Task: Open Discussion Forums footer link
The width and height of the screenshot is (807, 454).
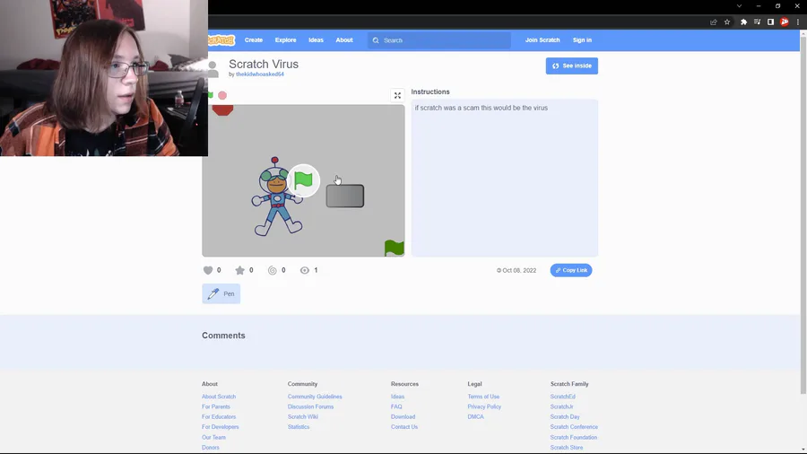Action: click(x=310, y=406)
